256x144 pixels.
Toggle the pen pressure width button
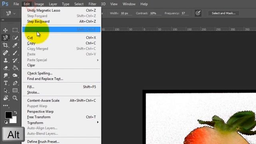coord(198,13)
